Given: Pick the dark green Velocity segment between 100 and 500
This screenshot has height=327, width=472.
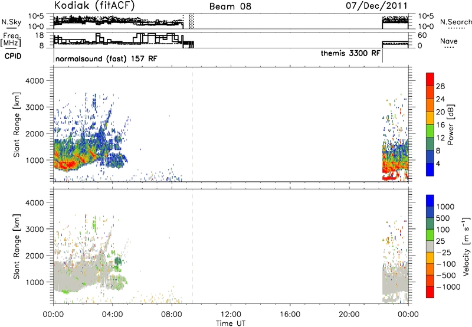Looking at the screenshot, I should [430, 224].
